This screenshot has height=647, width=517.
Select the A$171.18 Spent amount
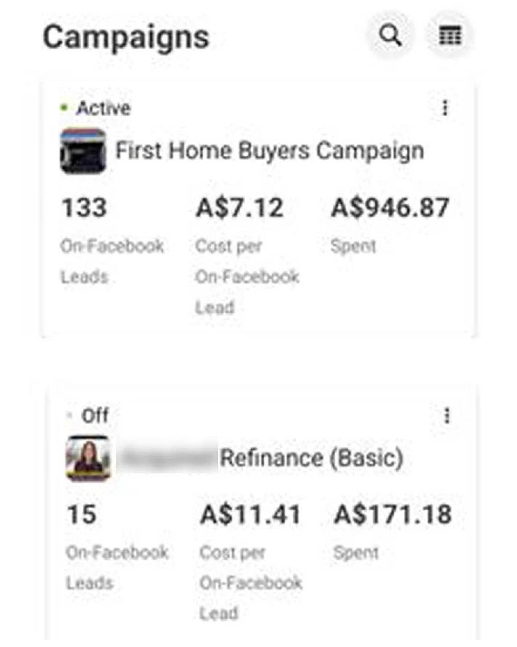point(393,514)
